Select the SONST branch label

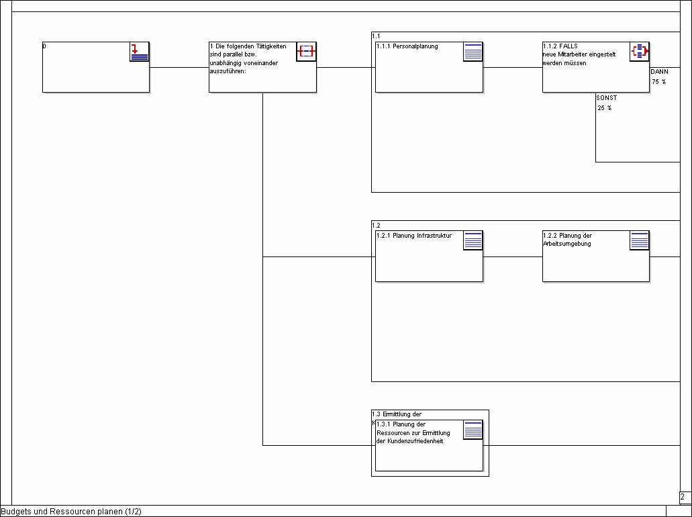click(x=606, y=98)
